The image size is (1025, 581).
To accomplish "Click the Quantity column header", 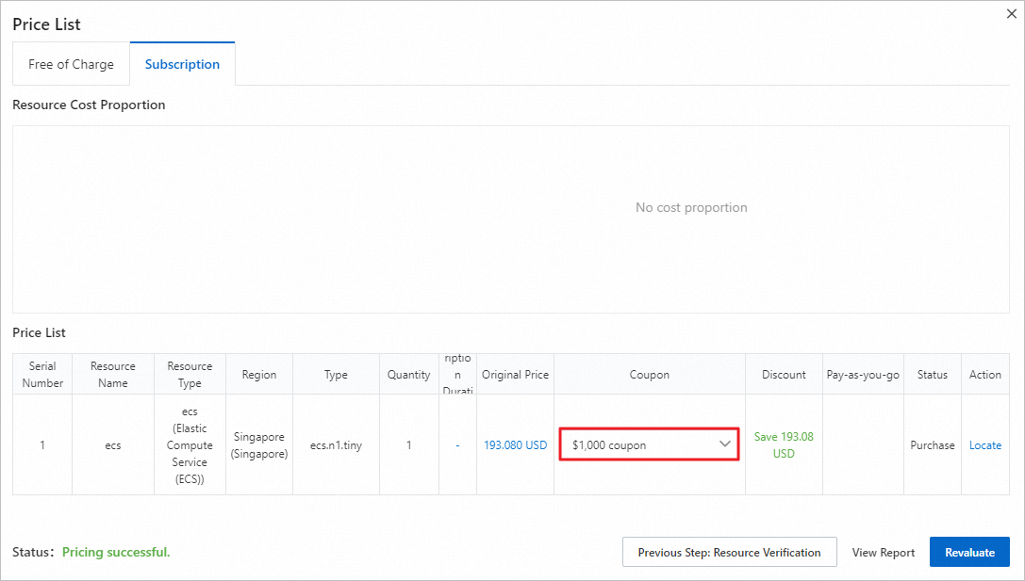I will point(408,375).
